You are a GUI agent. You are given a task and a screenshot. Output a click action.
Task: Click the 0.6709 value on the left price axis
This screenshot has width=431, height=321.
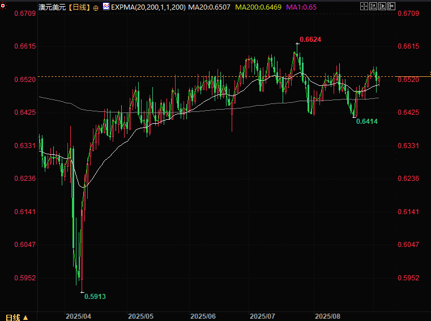(x=25, y=13)
